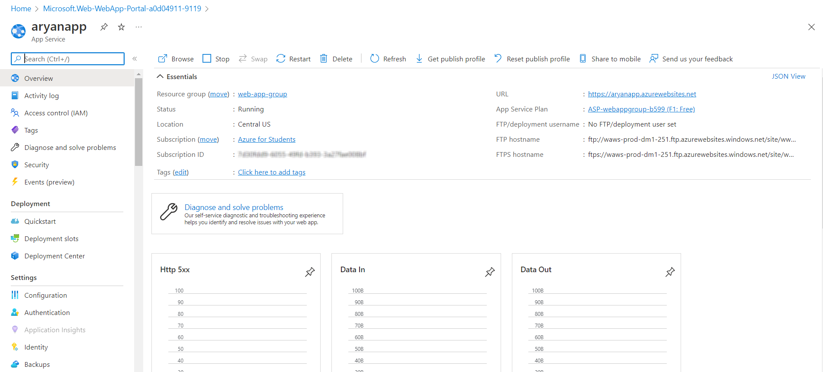Viewport: 823px width, 372px height.
Task: Click Reset publish profile
Action: [532, 59]
